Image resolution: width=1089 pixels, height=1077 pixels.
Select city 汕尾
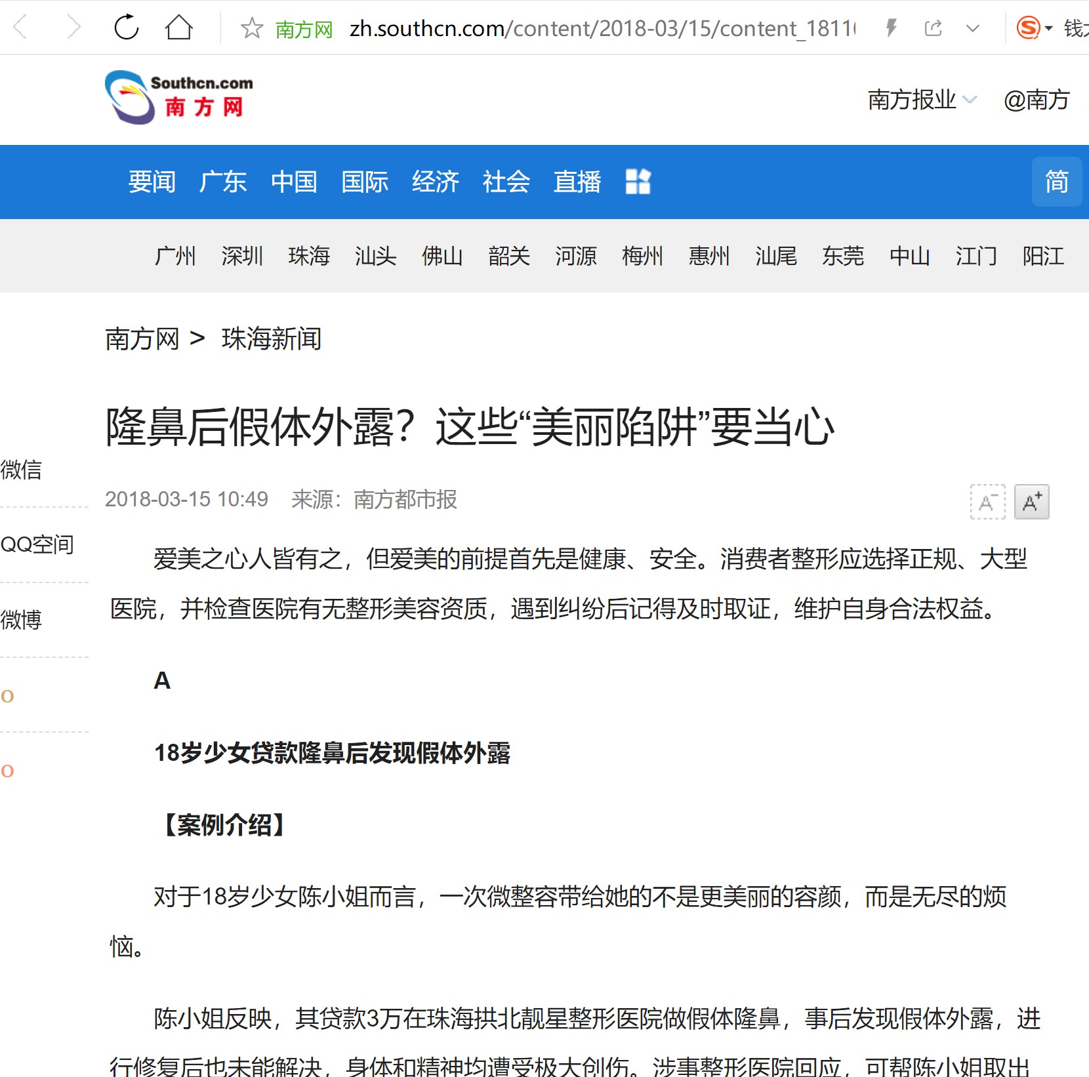click(x=776, y=256)
